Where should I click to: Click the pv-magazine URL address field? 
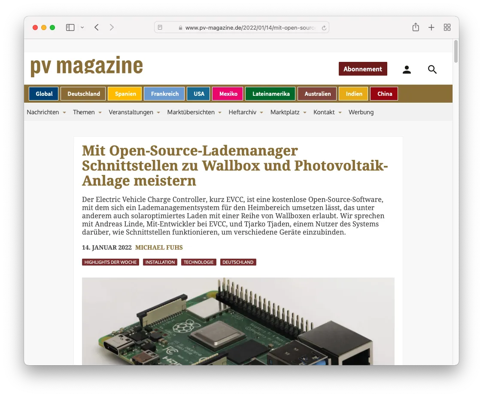(242, 27)
